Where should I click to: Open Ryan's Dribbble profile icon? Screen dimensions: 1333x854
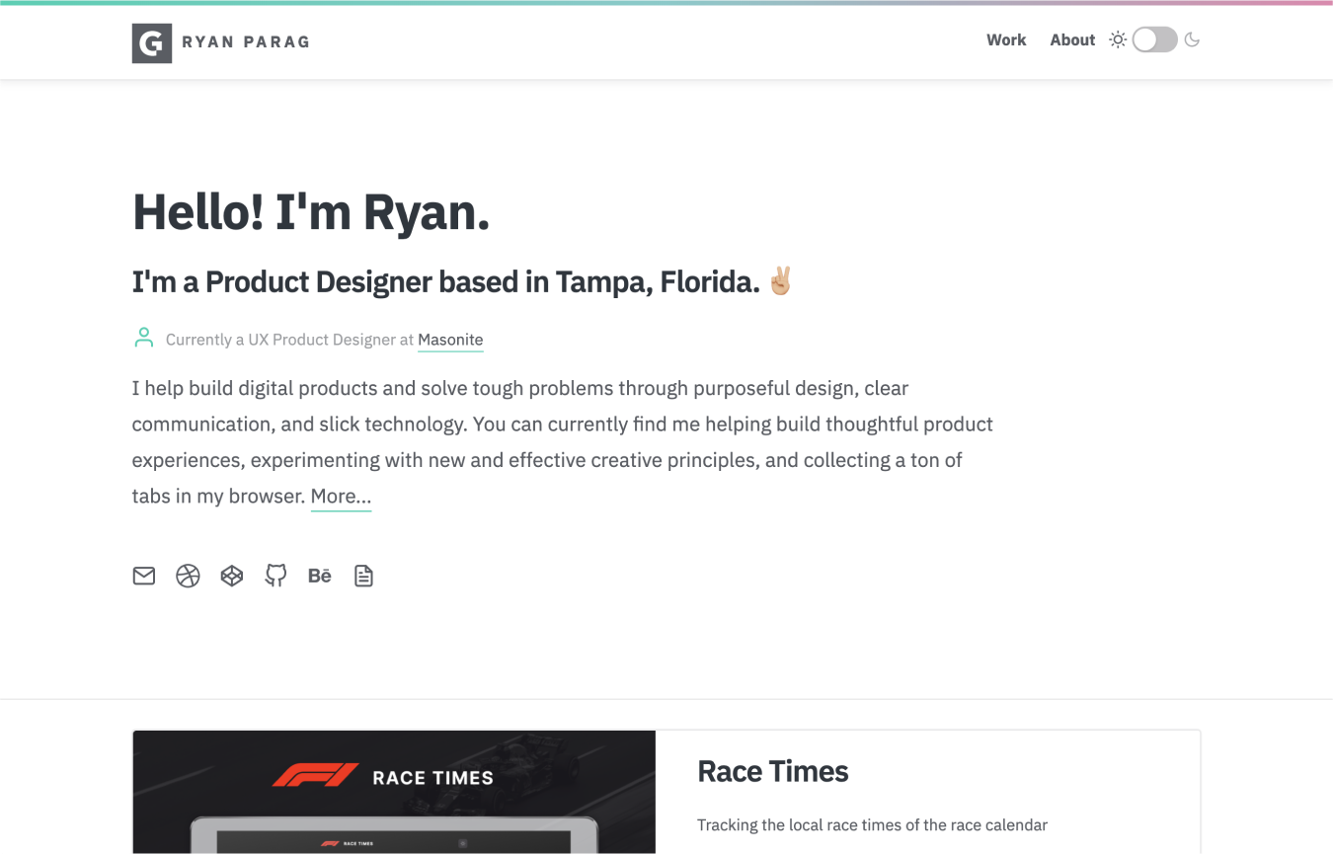point(188,576)
